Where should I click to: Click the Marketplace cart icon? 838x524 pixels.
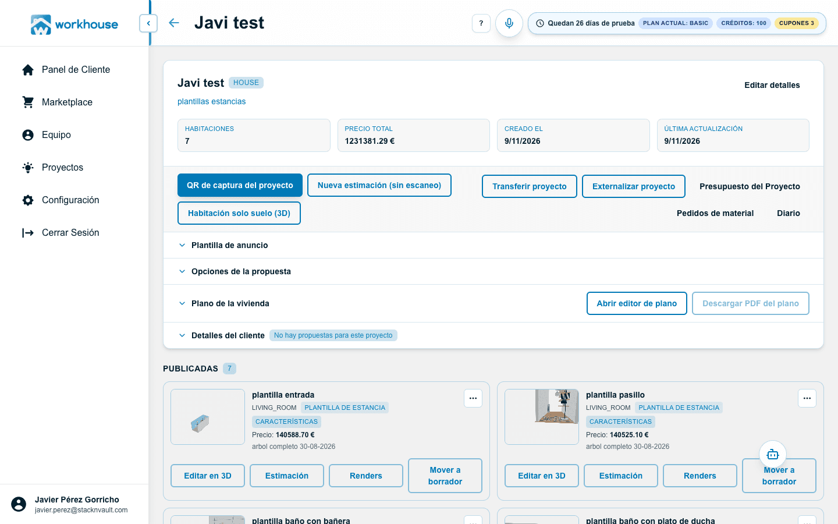coord(28,102)
